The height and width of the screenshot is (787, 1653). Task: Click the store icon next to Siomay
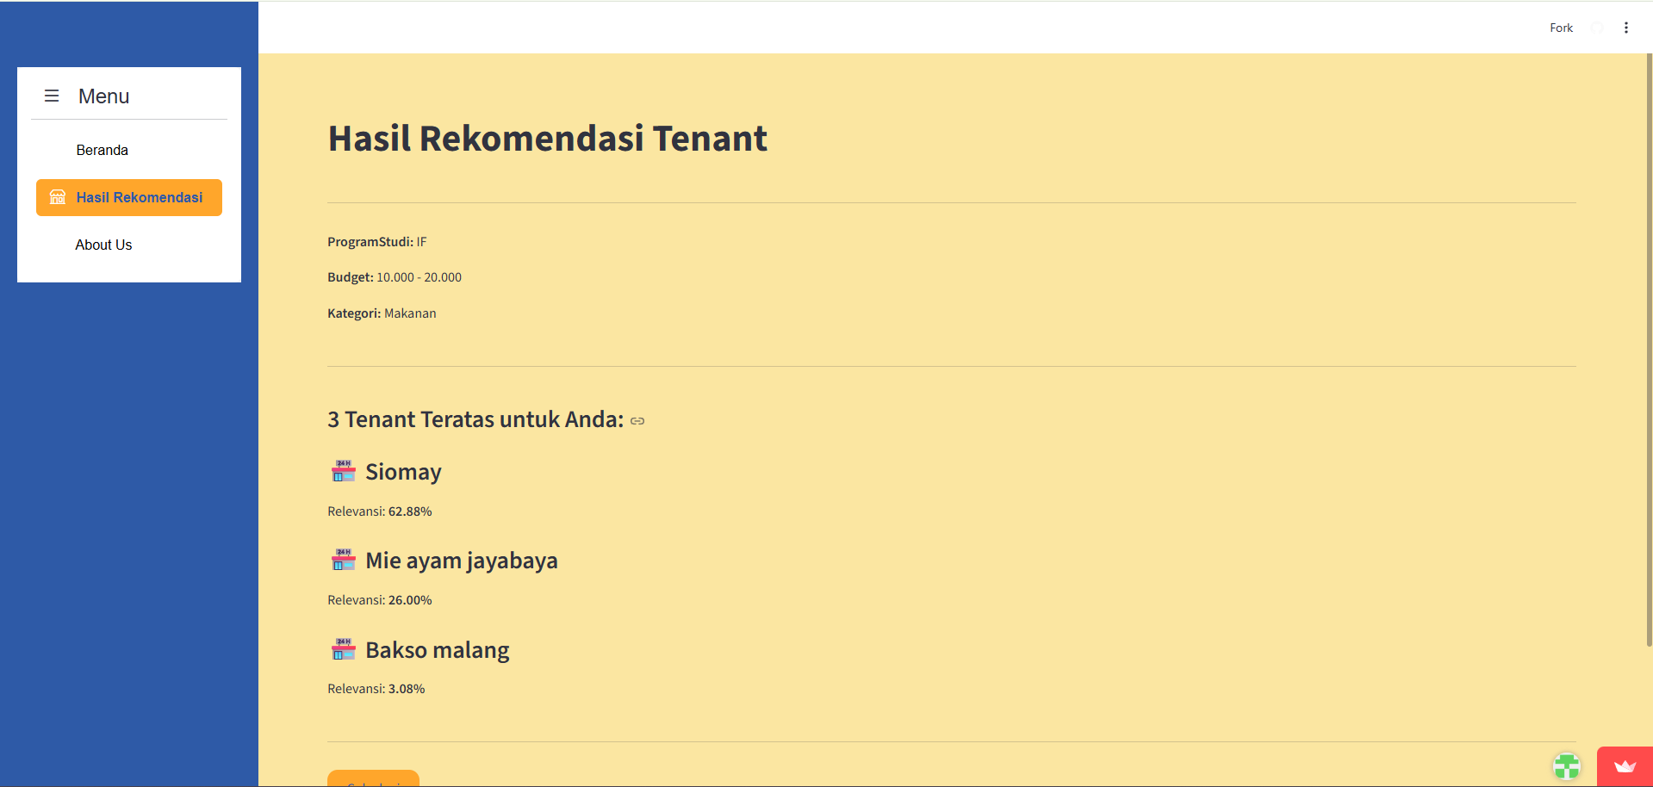coord(343,471)
